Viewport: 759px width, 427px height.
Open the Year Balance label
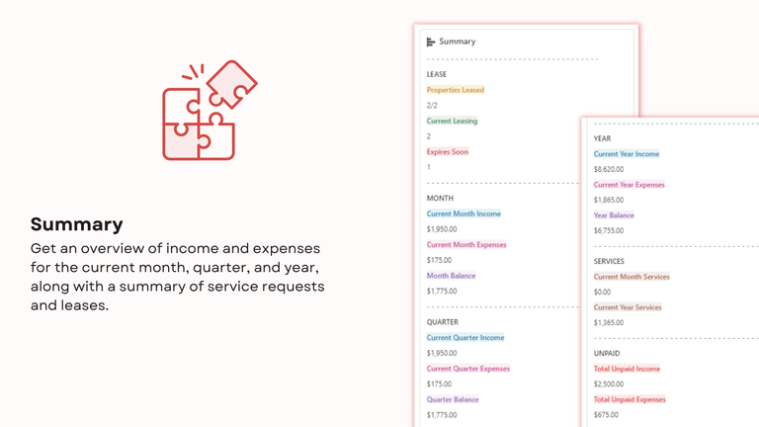tap(614, 215)
